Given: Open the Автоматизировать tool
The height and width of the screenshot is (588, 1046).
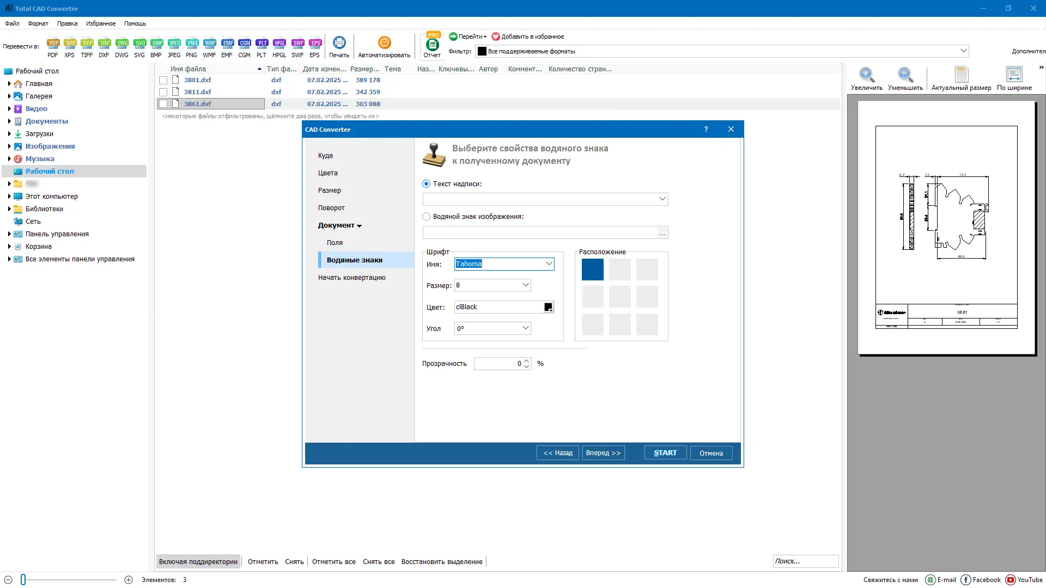Looking at the screenshot, I should [384, 44].
